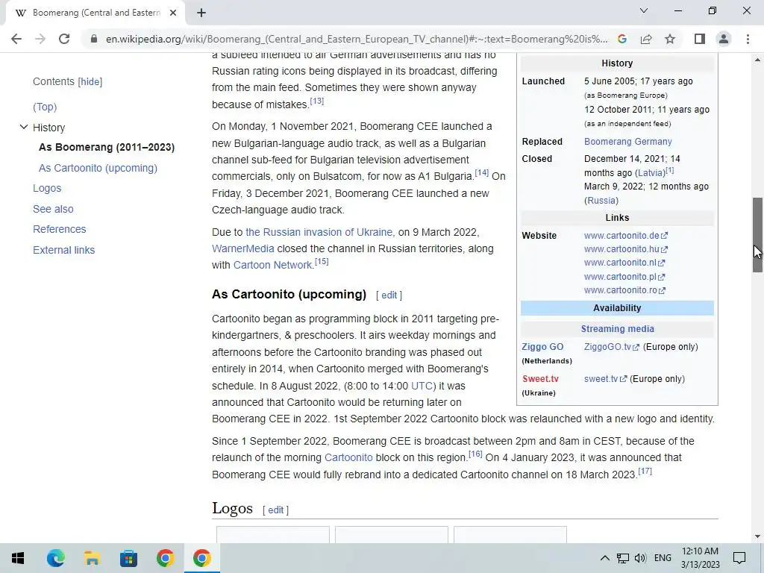Screen dimensions: 764x573
Task: Click scrollbar down arrow
Action: pos(758,536)
